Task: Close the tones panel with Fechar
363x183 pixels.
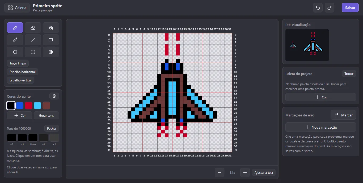Action: point(52,128)
